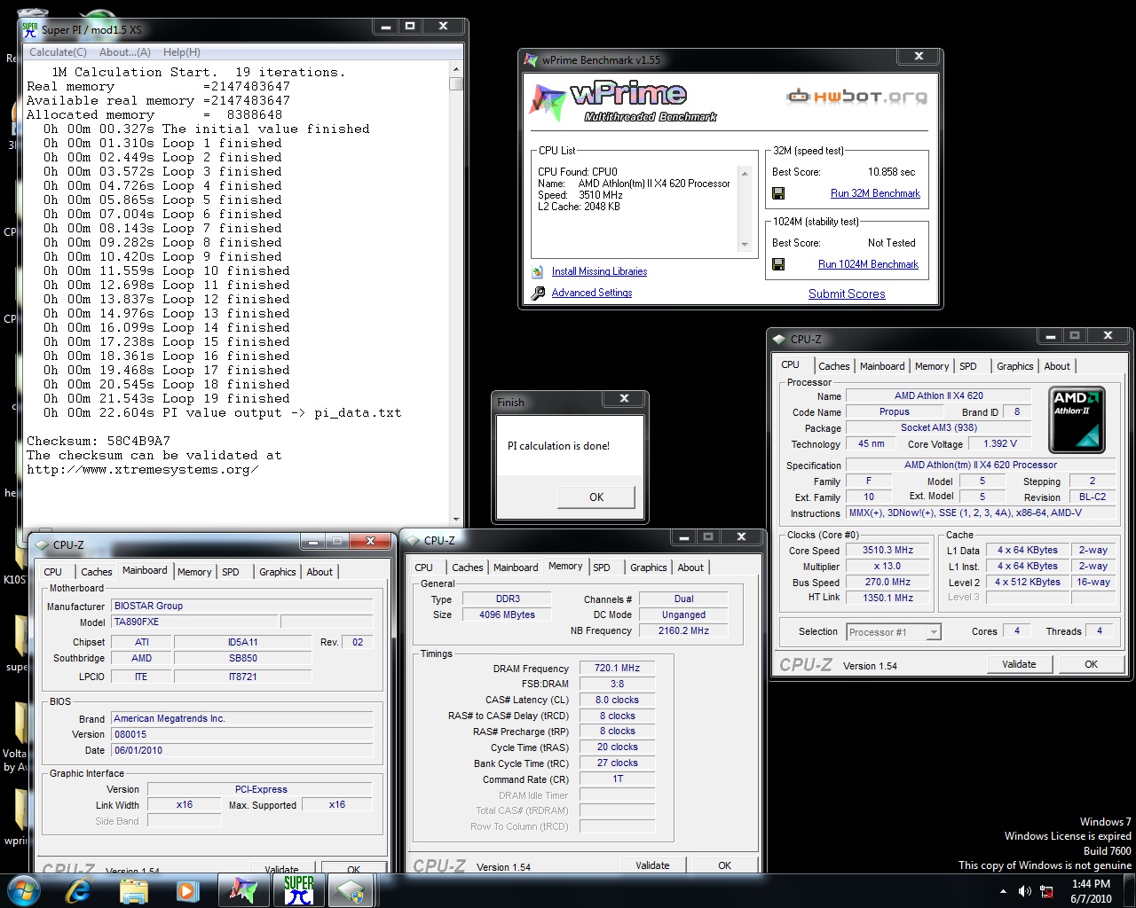Switch to SPD tab in right CPU-Z window

click(968, 366)
